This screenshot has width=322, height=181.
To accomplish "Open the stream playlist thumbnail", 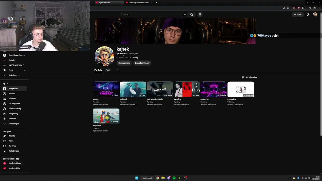I will point(106,89).
